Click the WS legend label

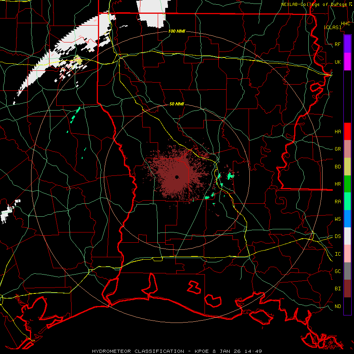(337, 219)
